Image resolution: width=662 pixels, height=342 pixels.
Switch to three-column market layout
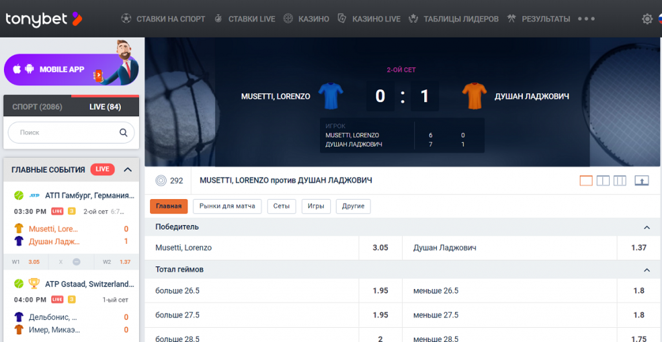pyautogui.click(x=619, y=180)
